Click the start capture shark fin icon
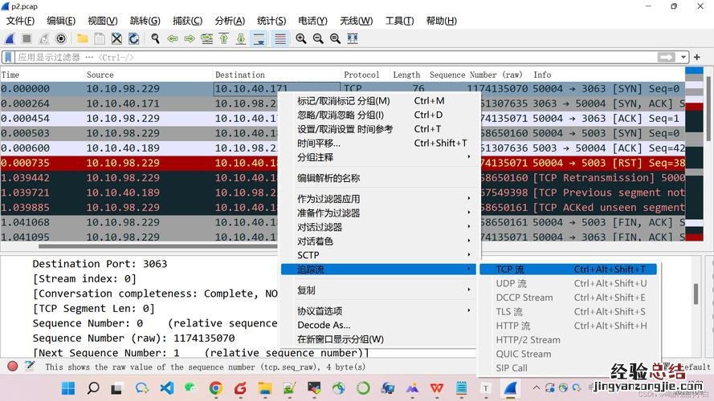 tap(10, 38)
